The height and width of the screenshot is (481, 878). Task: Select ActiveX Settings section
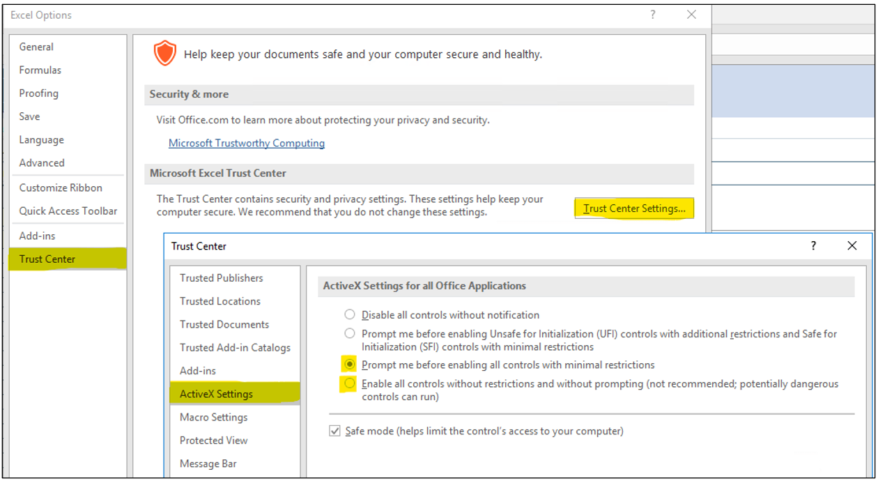(x=235, y=394)
